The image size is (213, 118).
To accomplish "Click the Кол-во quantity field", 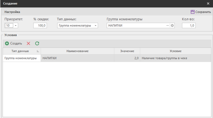I will (x=189, y=25).
